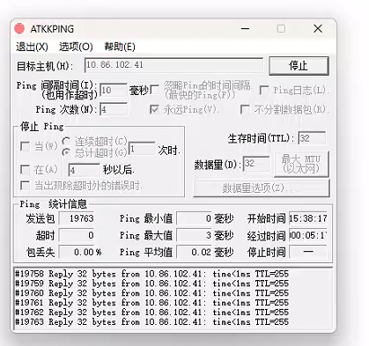This screenshot has height=346, width=369.
Task: Click the 数据量选项(Z)... button
Action: (x=262, y=188)
